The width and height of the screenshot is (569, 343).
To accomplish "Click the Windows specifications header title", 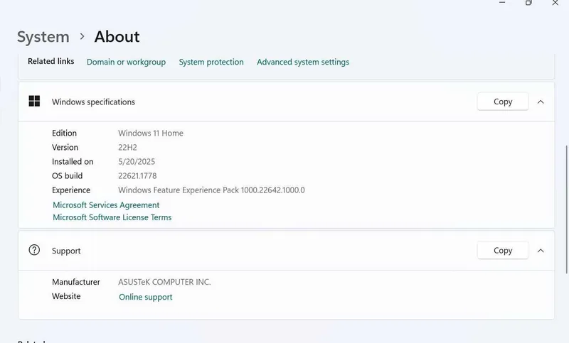I will (x=93, y=102).
